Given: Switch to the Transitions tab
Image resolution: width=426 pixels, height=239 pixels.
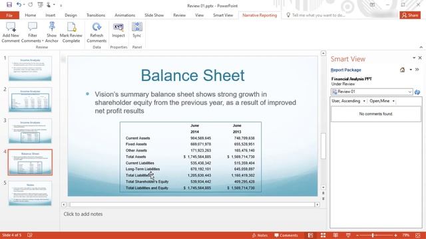Looking at the screenshot, I should click(96, 15).
